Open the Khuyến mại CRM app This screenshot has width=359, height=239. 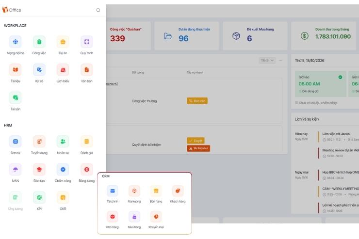(156, 217)
